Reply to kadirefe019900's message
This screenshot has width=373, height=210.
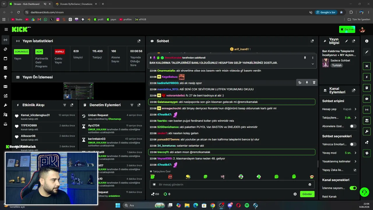300,83
